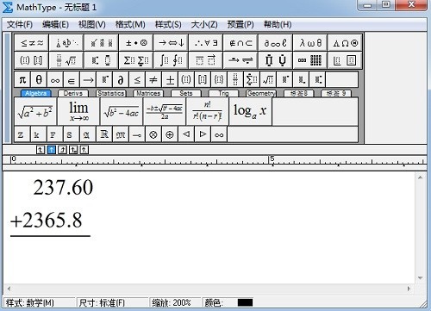The width and height of the screenshot is (431, 311).
Task: Open the operator symbols palette (±•⊗)
Action: pos(136,43)
